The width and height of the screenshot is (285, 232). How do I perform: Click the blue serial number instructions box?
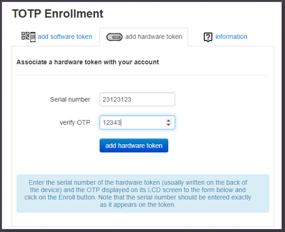pyautogui.click(x=142, y=194)
